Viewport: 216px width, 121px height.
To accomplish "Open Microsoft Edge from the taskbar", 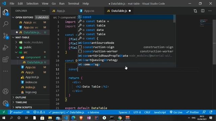I will (x=73, y=118).
